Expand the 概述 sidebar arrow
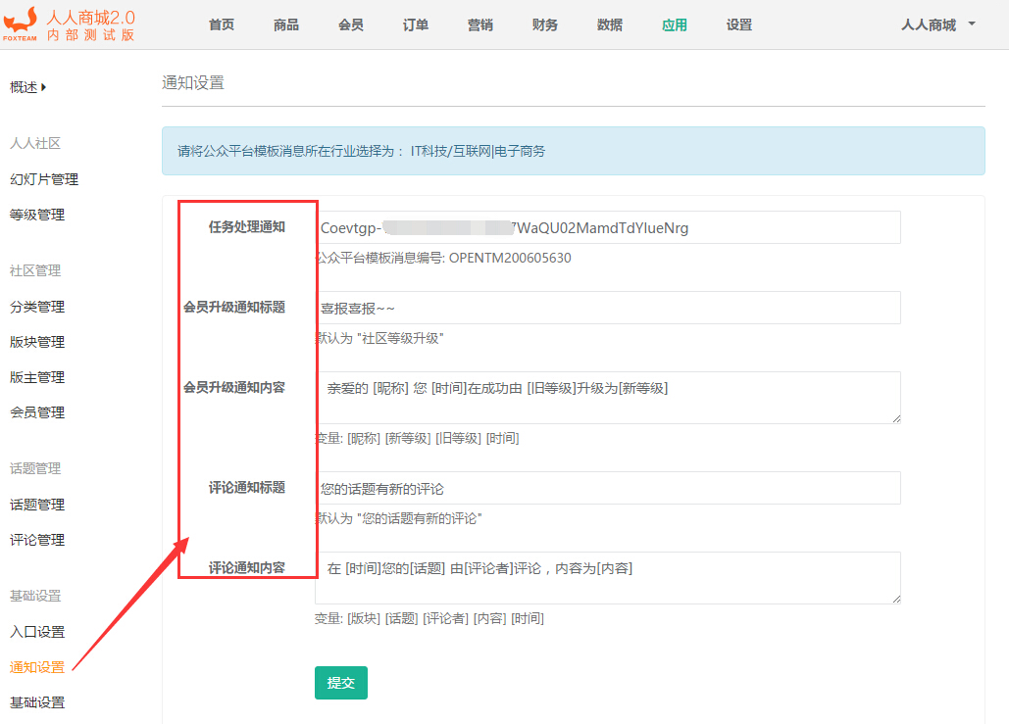This screenshot has height=724, width=1009. click(x=43, y=87)
